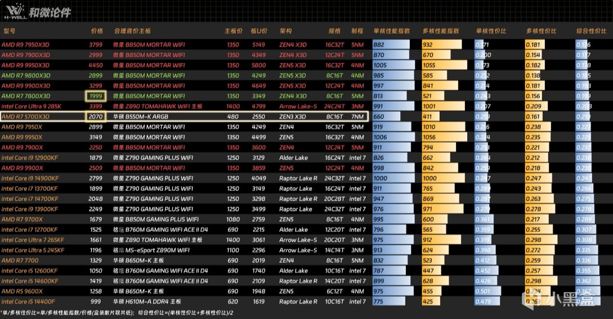This screenshot has width=613, height=319.
Task: Click the 合理底价主板 column header
Action: click(x=132, y=31)
